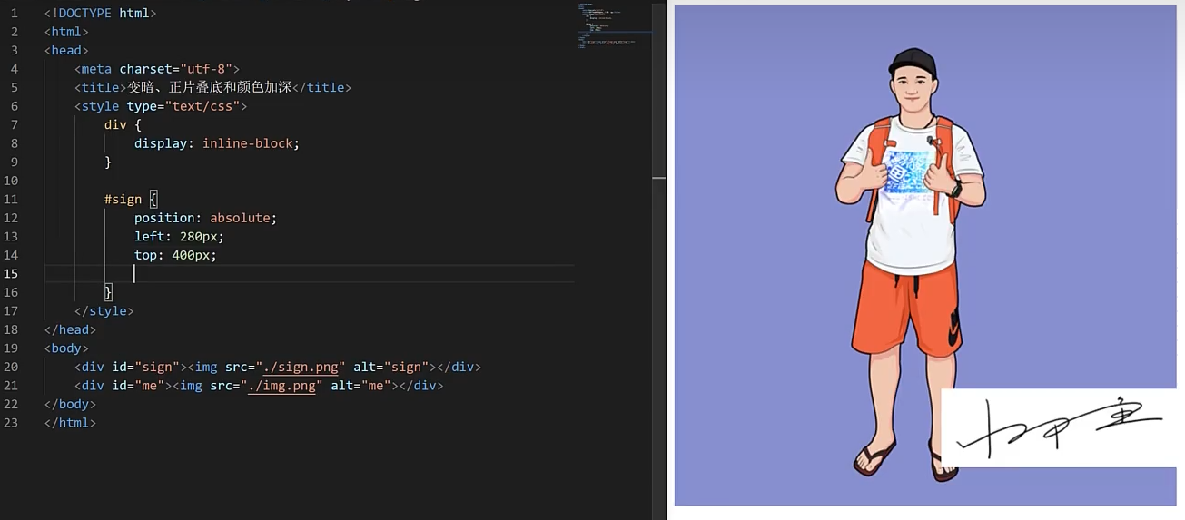Click line number 11 in the gutter
The width and height of the screenshot is (1185, 520).
click(x=10, y=199)
